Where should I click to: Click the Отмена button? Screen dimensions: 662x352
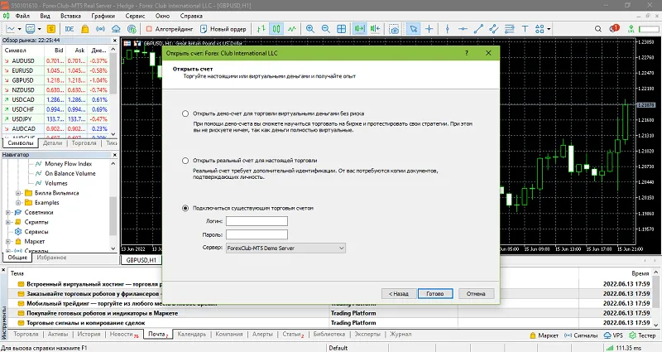click(476, 294)
